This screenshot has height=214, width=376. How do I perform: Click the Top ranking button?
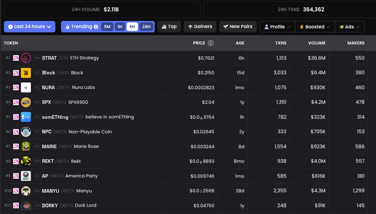pos(169,27)
